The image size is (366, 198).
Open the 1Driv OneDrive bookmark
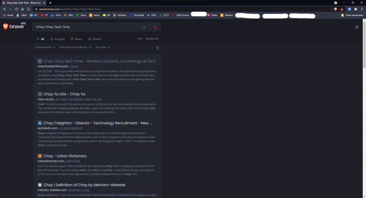(56, 15)
